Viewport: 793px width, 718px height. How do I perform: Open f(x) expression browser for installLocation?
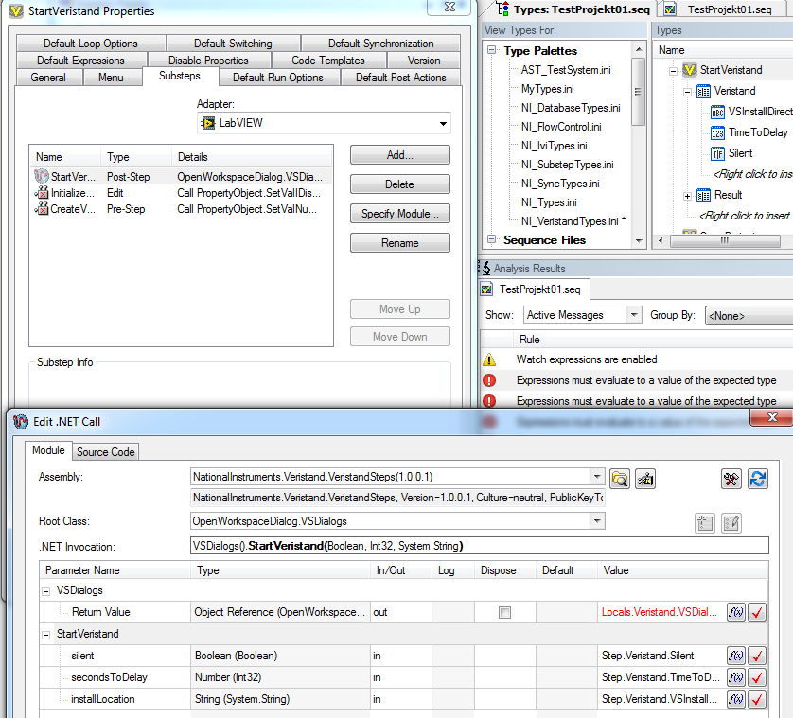click(x=736, y=699)
